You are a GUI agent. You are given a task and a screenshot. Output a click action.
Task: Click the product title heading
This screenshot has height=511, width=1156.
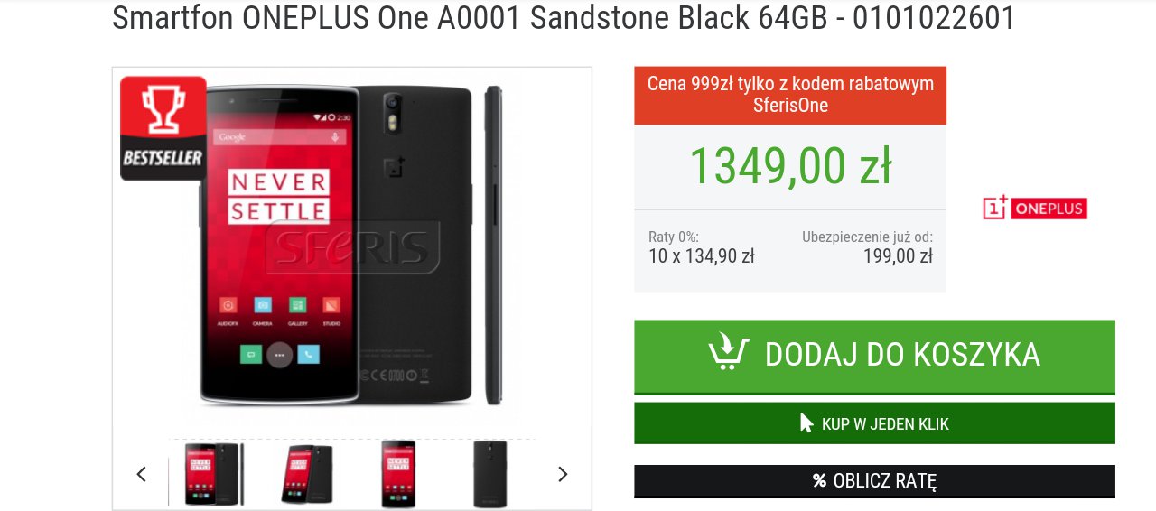564,17
